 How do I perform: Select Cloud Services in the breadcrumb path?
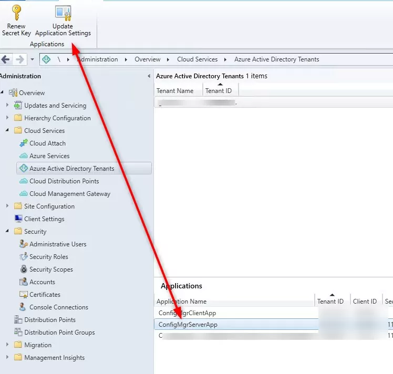197,59
